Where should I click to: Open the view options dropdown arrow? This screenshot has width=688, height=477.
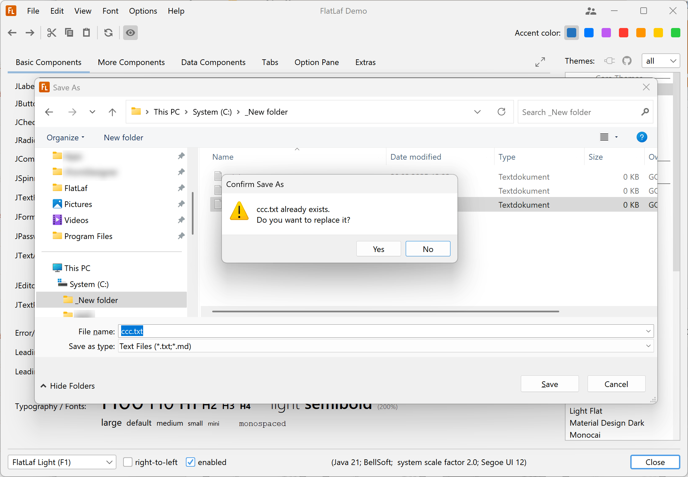point(616,137)
